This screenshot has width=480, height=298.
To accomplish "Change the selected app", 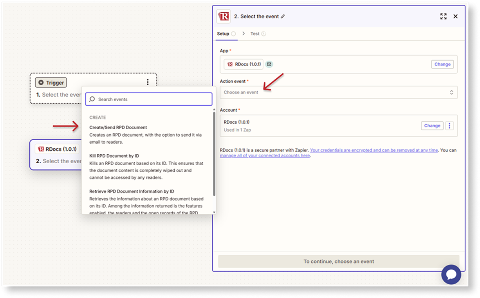I will tap(442, 64).
